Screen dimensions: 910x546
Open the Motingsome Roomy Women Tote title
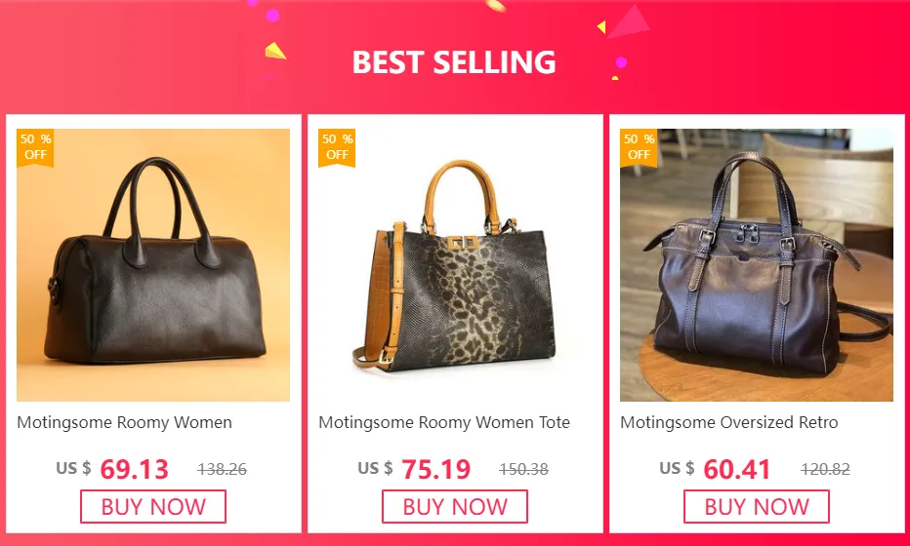pyautogui.click(x=444, y=422)
